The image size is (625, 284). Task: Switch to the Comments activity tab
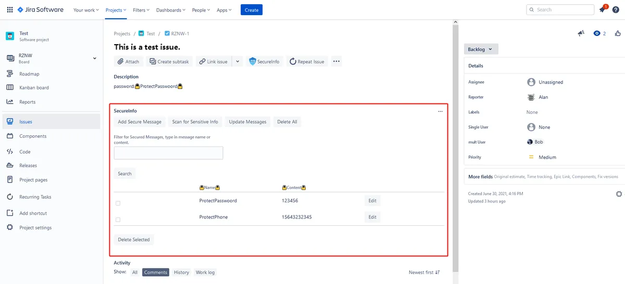pyautogui.click(x=156, y=273)
